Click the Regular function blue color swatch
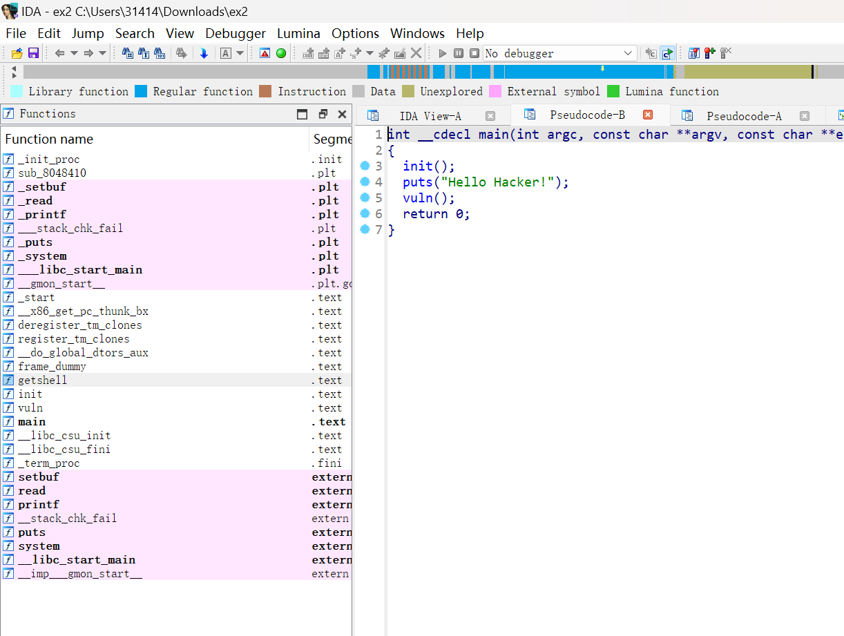The height and width of the screenshot is (636, 844). (141, 91)
